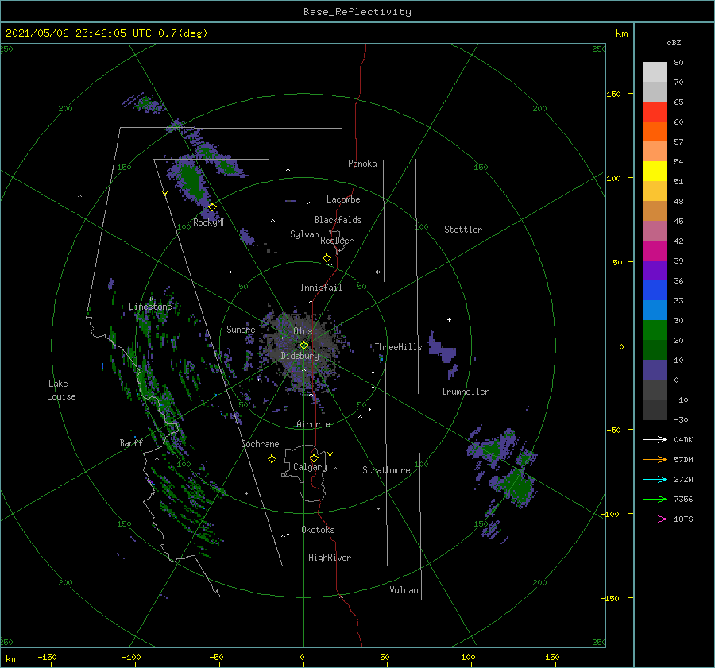Click the Limestone label
Viewport: 715px width, 668px height.
click(x=150, y=307)
